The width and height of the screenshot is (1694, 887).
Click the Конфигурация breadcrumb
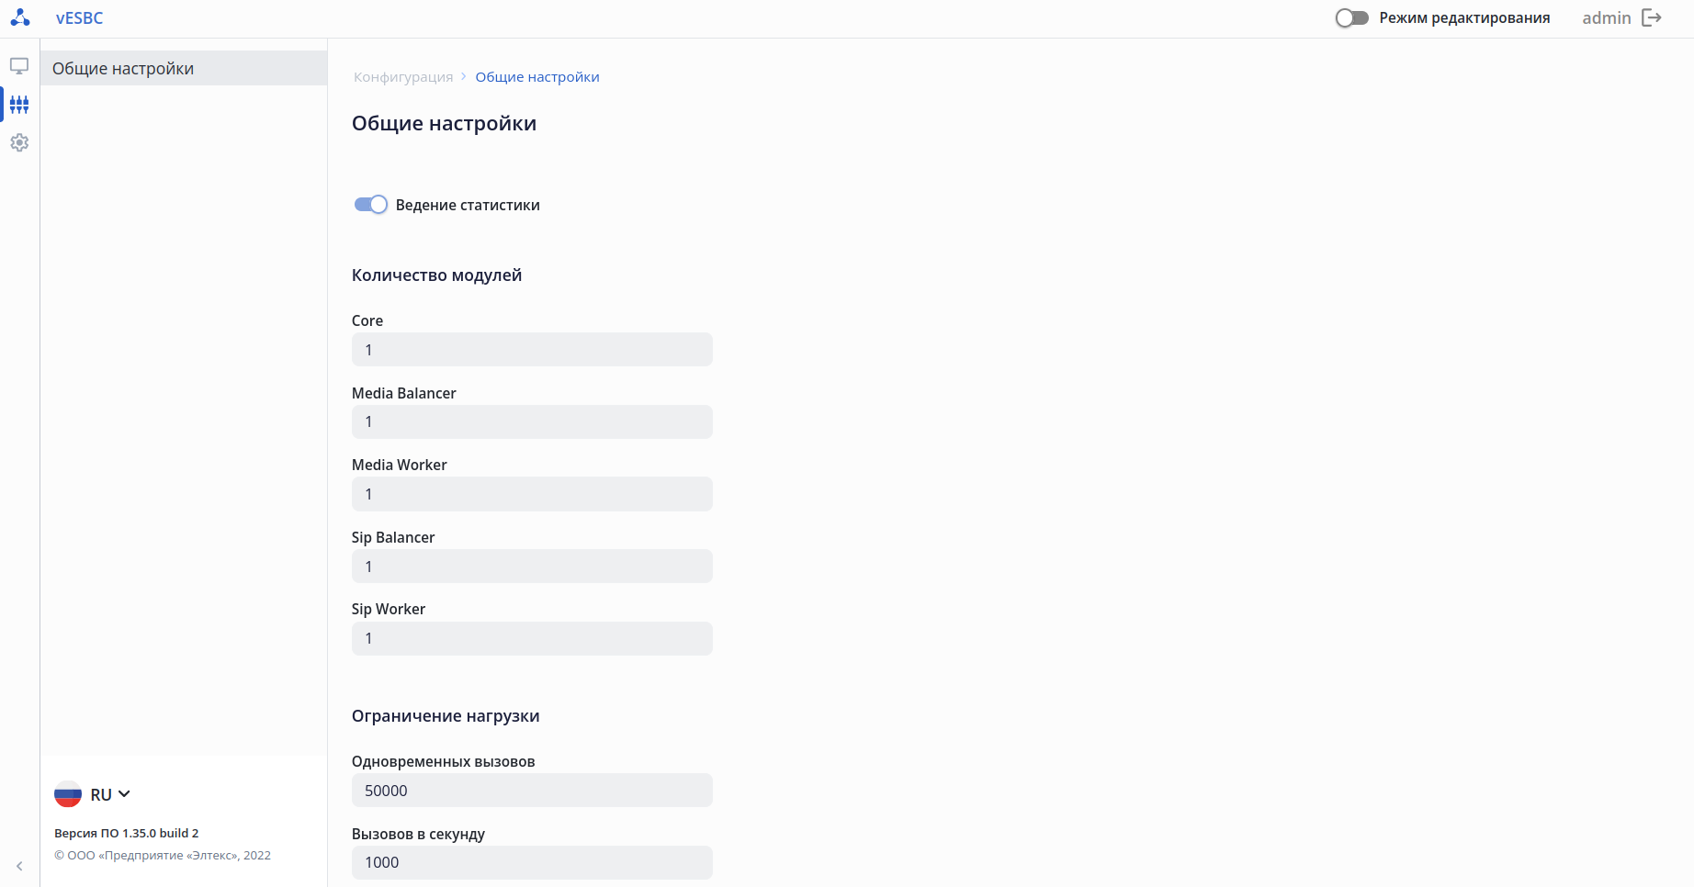coord(403,77)
